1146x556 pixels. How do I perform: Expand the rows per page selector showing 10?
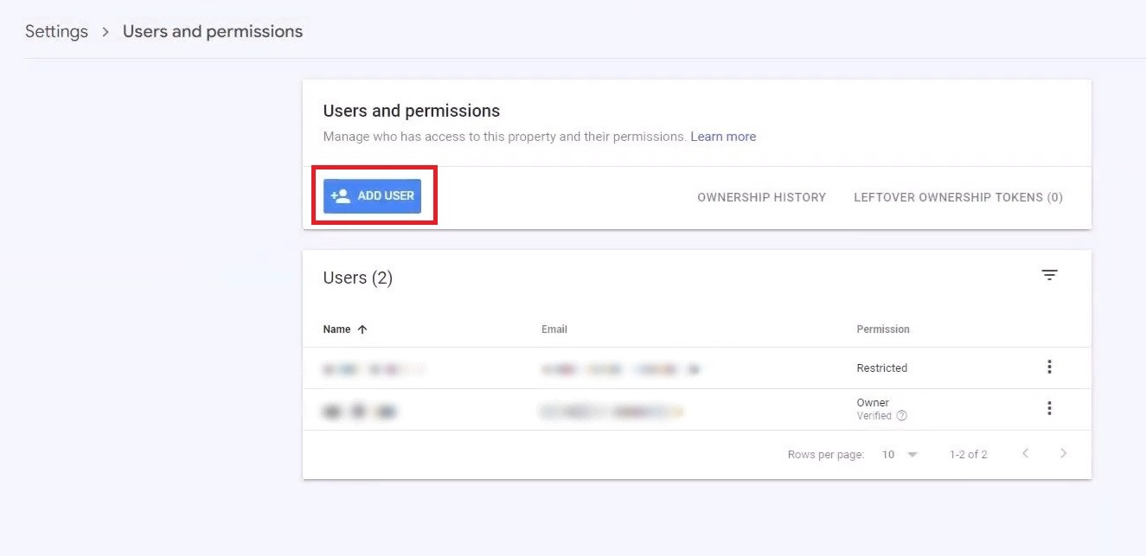(900, 453)
